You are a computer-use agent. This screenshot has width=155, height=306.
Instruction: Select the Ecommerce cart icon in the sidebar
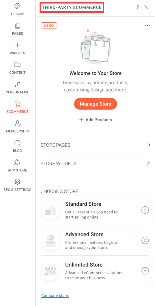point(17,104)
